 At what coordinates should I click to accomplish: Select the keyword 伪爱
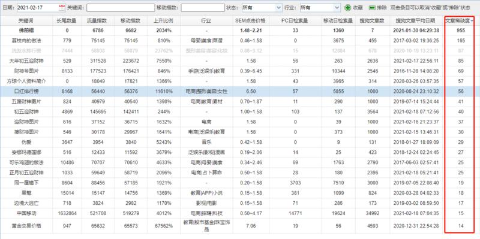[x=26, y=142]
